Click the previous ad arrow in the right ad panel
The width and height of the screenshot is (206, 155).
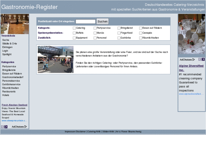click(200, 59)
